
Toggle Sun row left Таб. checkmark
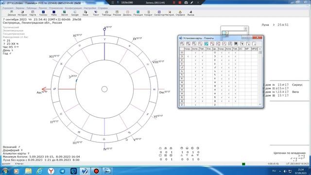tap(202, 52)
